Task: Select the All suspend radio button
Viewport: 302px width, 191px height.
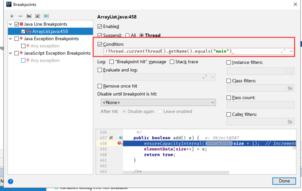Action: [127, 35]
